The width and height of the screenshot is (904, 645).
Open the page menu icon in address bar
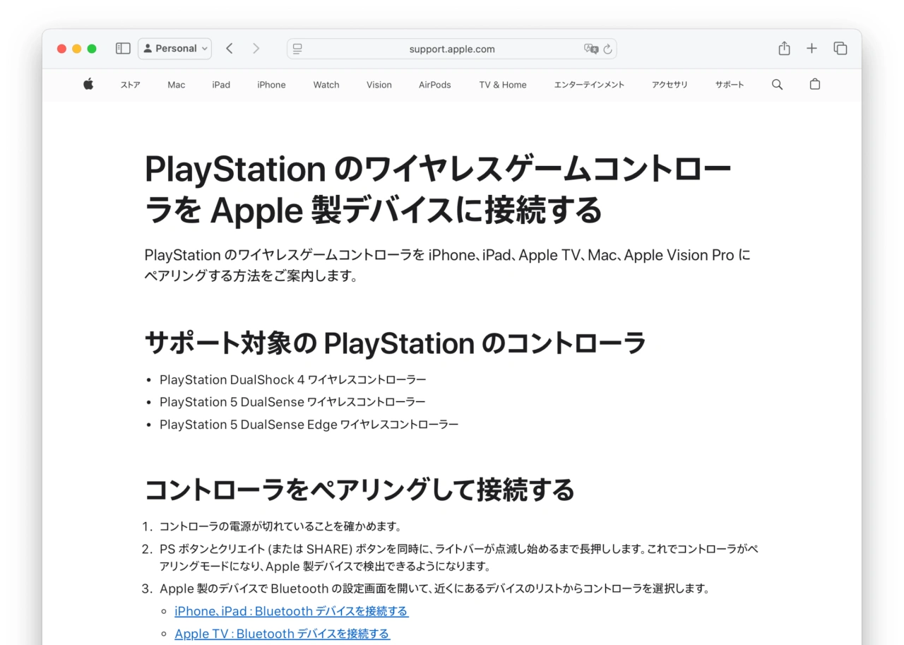297,49
